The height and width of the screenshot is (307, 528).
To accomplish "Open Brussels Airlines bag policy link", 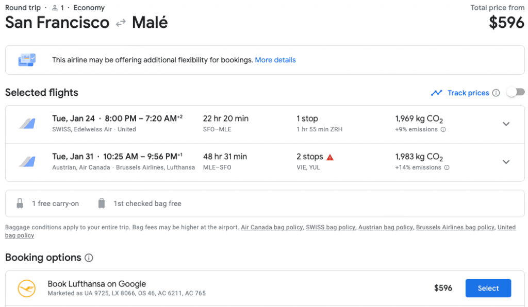I will click(455, 227).
